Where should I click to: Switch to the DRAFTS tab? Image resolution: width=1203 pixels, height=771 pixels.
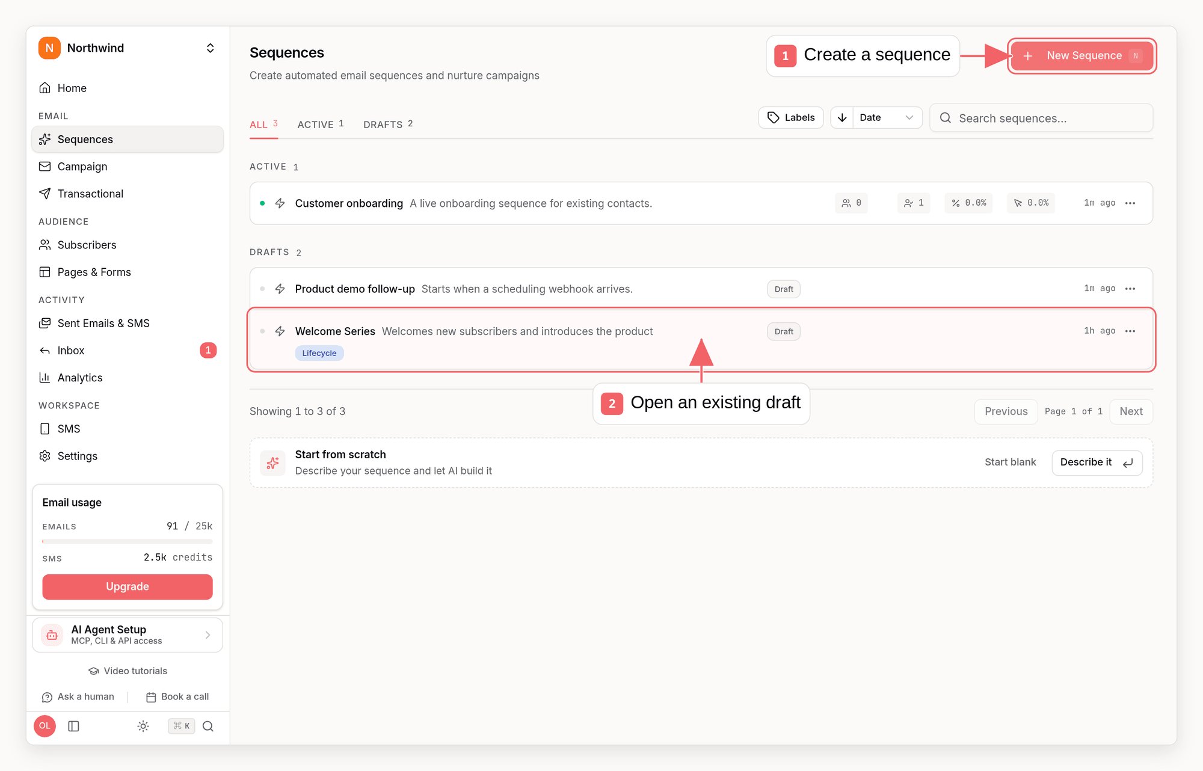(x=388, y=124)
